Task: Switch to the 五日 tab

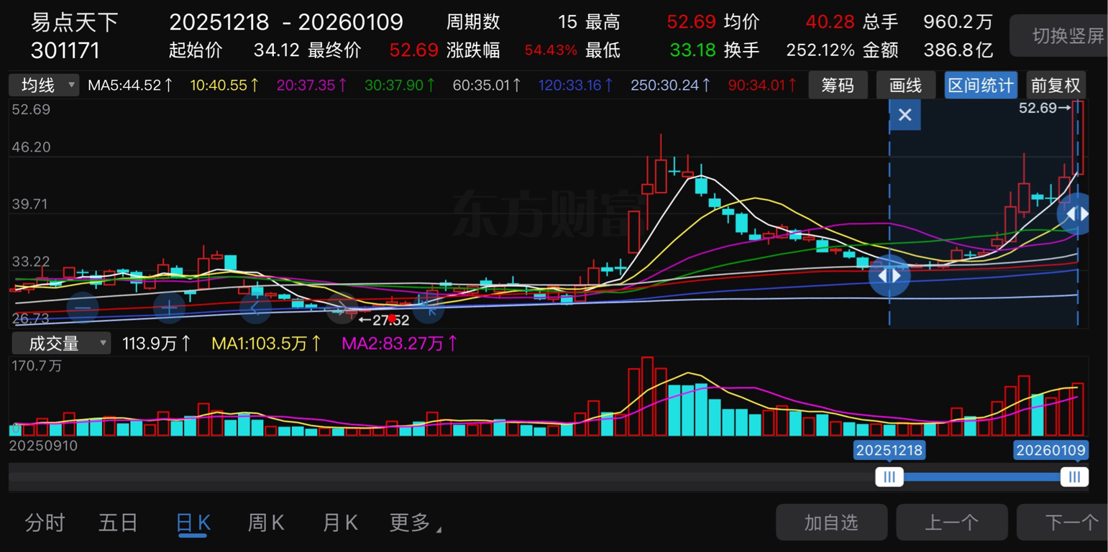Action: 118,523
